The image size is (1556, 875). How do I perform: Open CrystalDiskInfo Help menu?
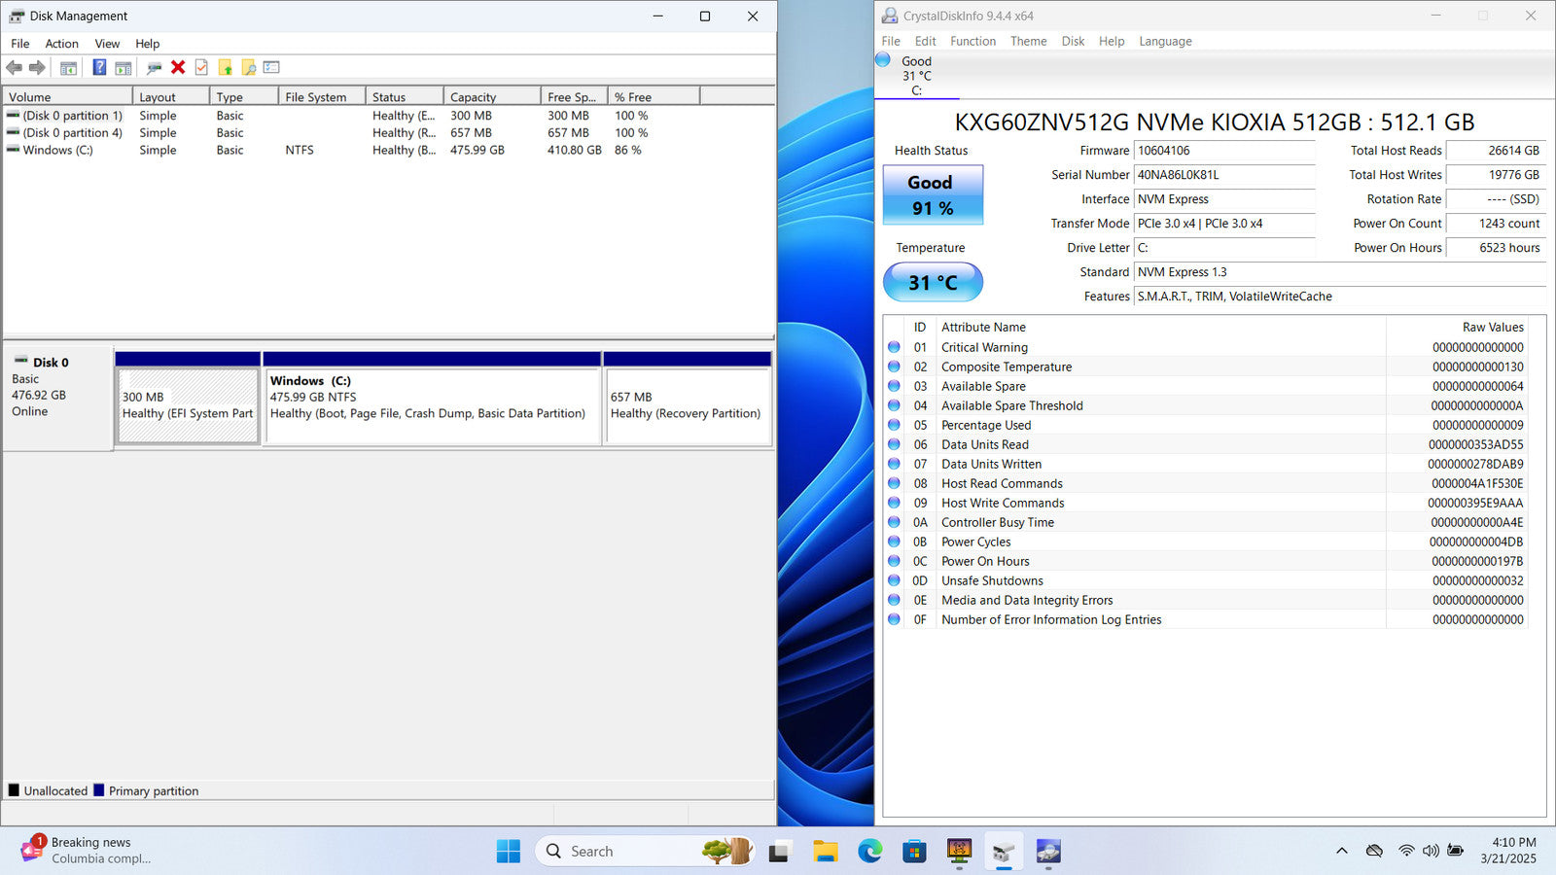click(1112, 41)
